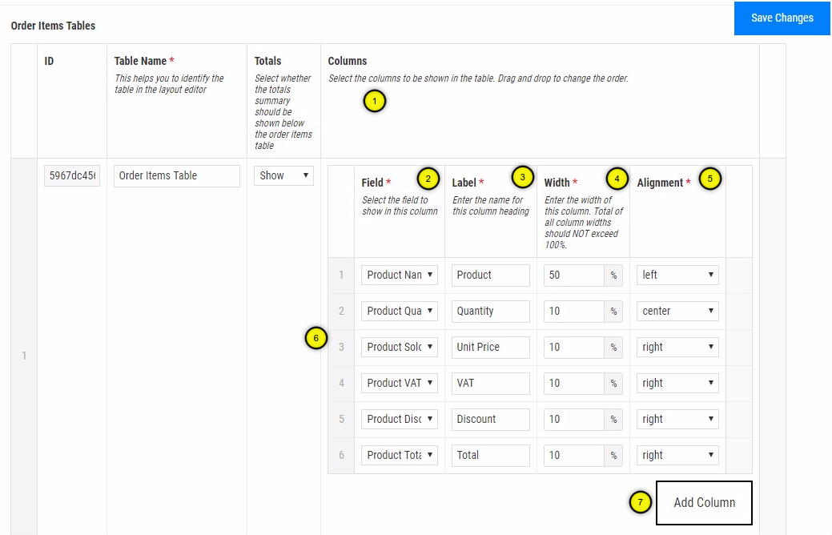Image resolution: width=832 pixels, height=535 pixels.
Task: Open alignment dropdown set to center
Action: pos(677,311)
